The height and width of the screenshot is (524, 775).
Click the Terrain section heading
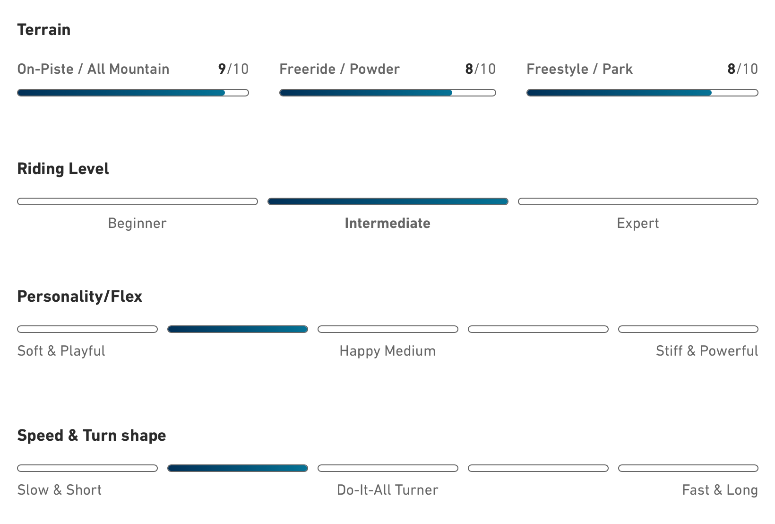44,30
